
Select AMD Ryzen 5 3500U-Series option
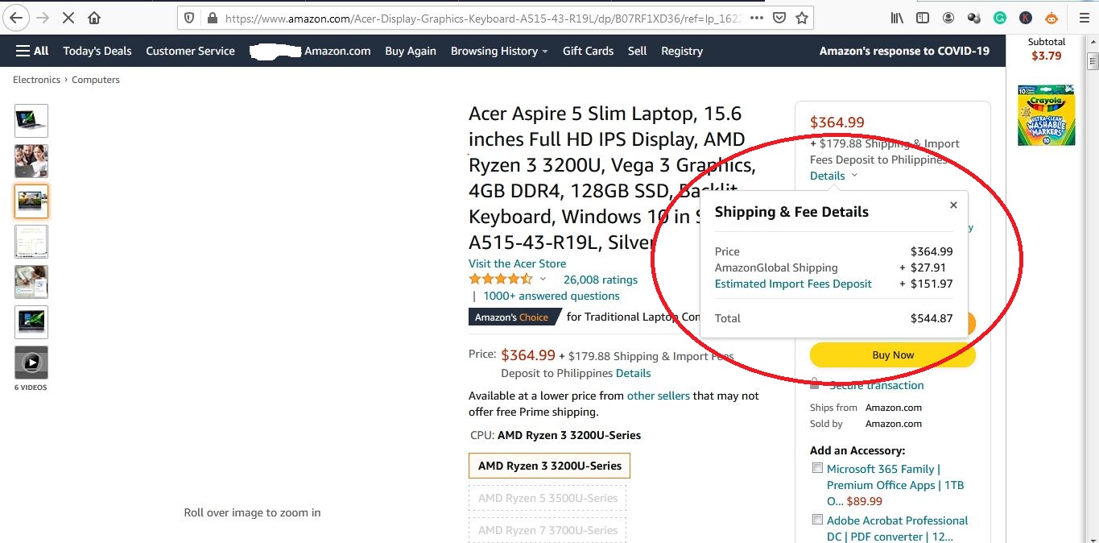click(x=547, y=498)
